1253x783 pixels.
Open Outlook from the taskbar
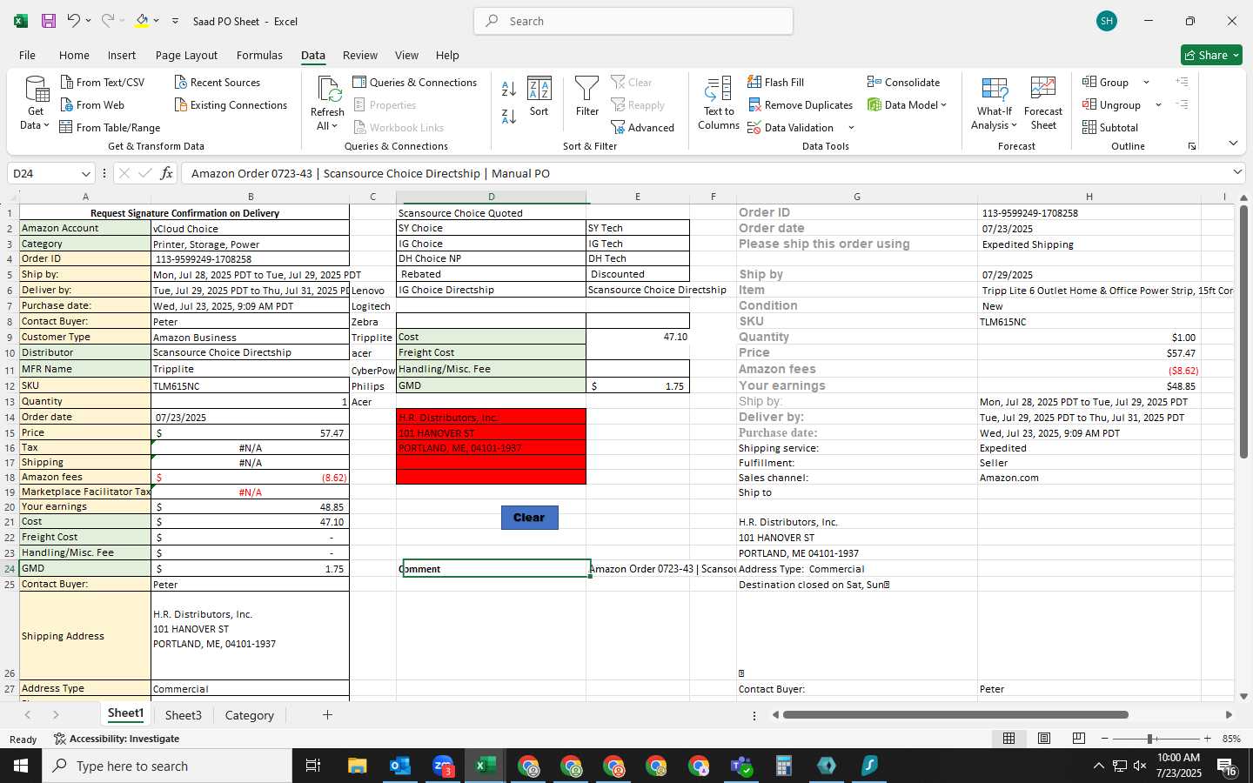pyautogui.click(x=399, y=766)
